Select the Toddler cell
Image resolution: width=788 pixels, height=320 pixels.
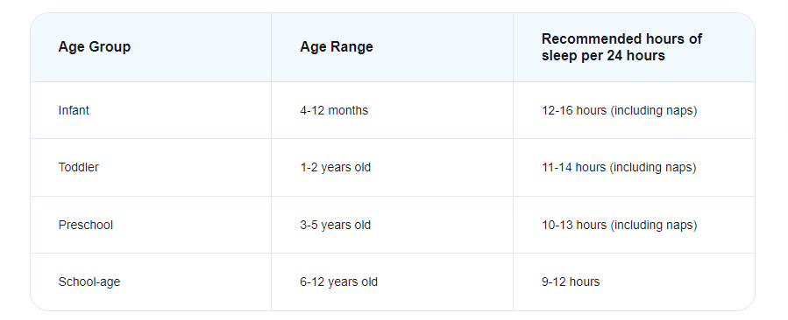(x=151, y=168)
